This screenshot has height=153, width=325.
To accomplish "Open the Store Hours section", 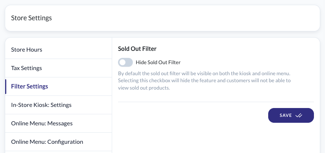I will coord(58,50).
